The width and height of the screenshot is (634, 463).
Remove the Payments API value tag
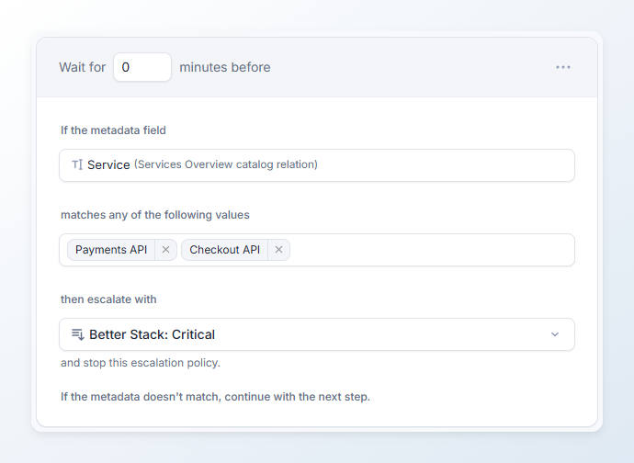coord(165,250)
